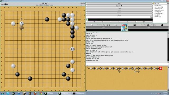Select the red highlighted current node in the game tree
Screen dimensions: 169x95
click(161, 68)
